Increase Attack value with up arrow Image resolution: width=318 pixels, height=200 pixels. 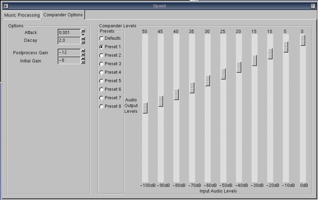tap(83, 31)
